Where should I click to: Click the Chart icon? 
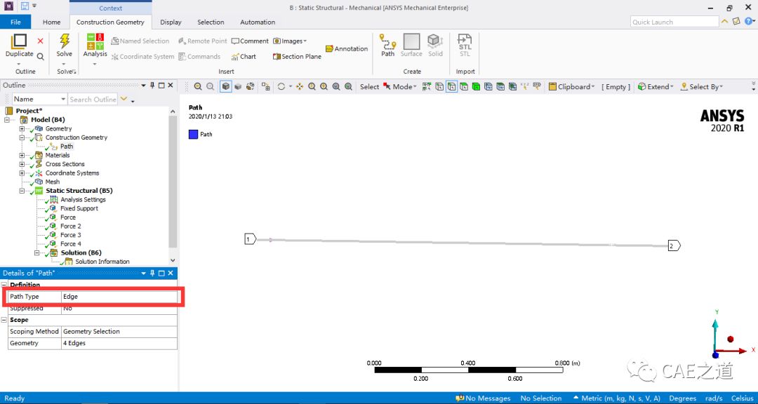coord(244,57)
